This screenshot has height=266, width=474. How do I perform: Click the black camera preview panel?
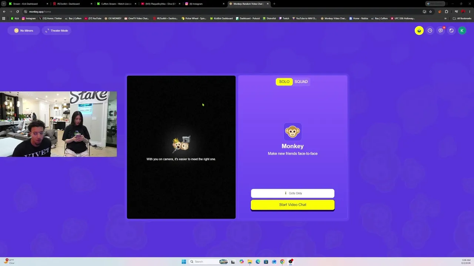point(181,147)
